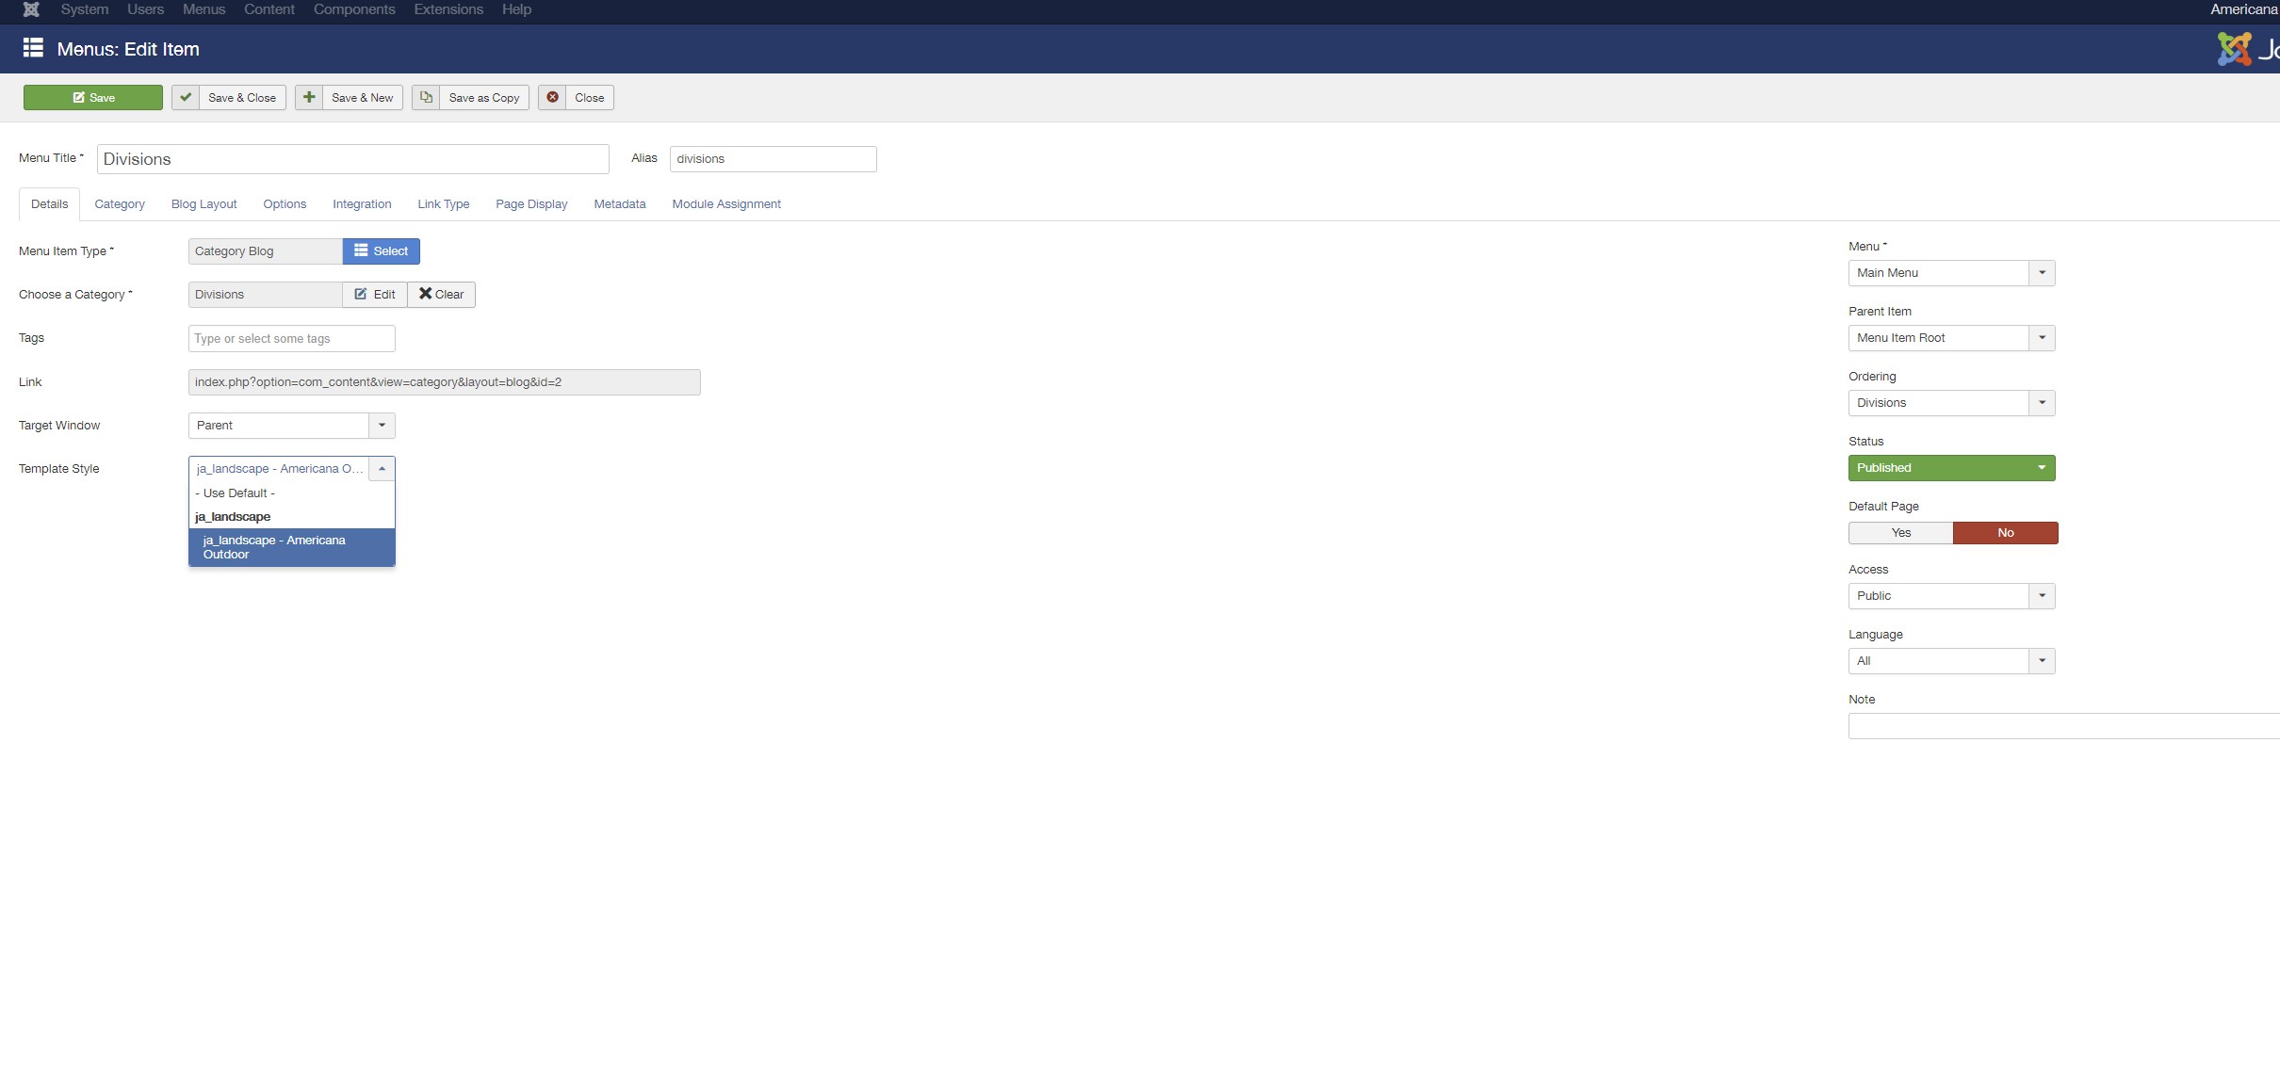The width and height of the screenshot is (2280, 1082).
Task: Click the checkmark icon on Save & Close
Action: click(x=186, y=97)
